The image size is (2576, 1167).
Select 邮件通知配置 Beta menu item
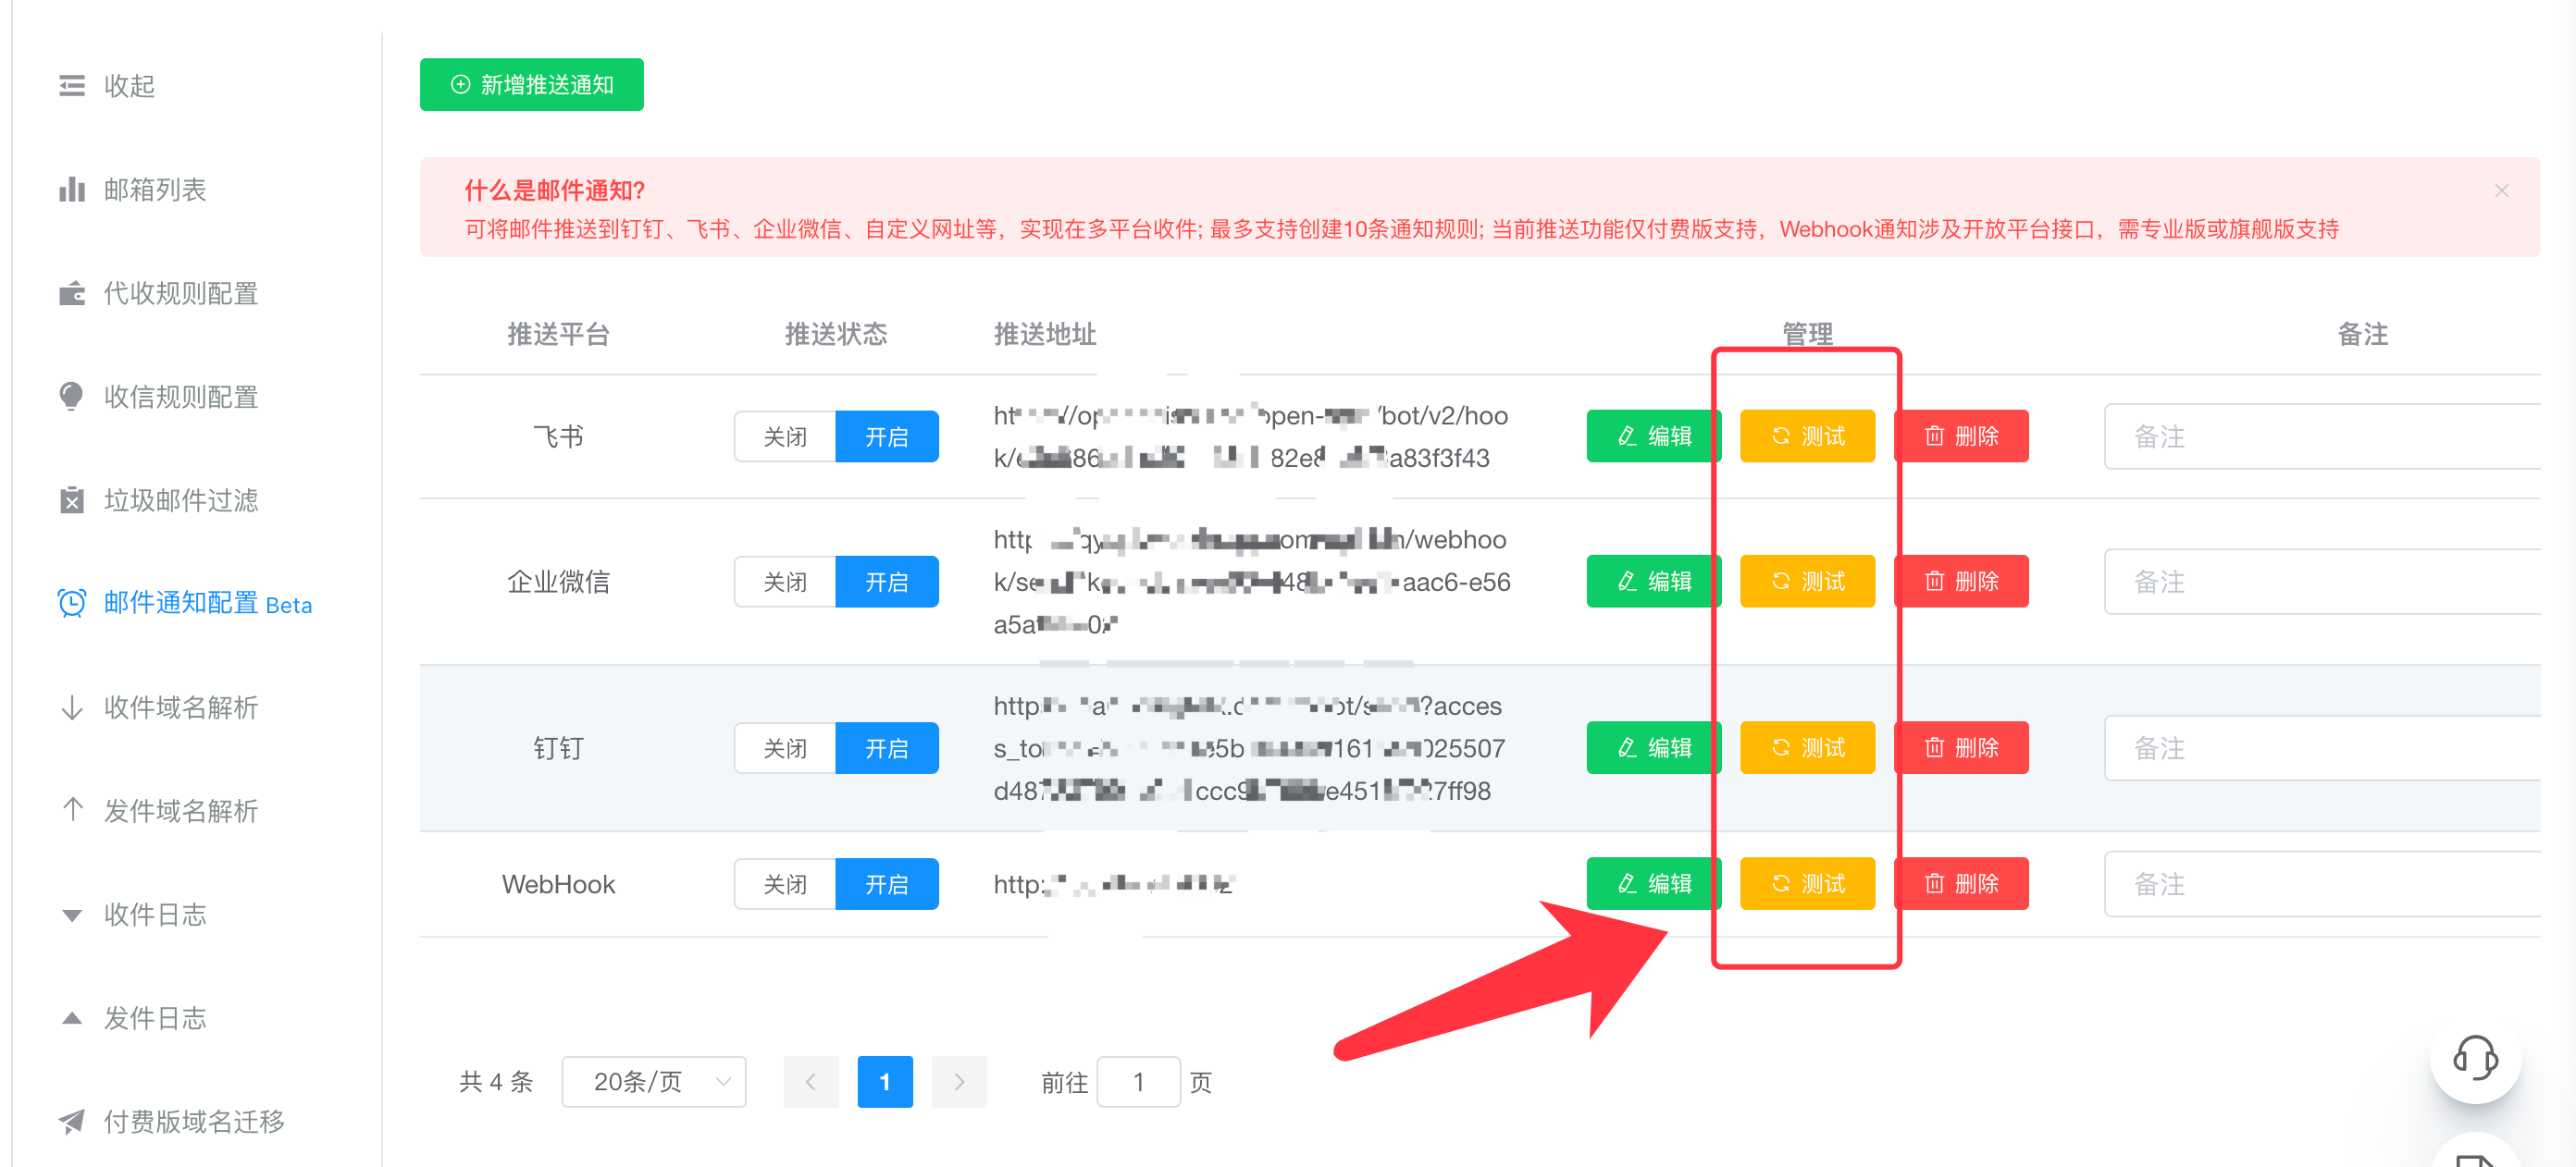[x=185, y=604]
